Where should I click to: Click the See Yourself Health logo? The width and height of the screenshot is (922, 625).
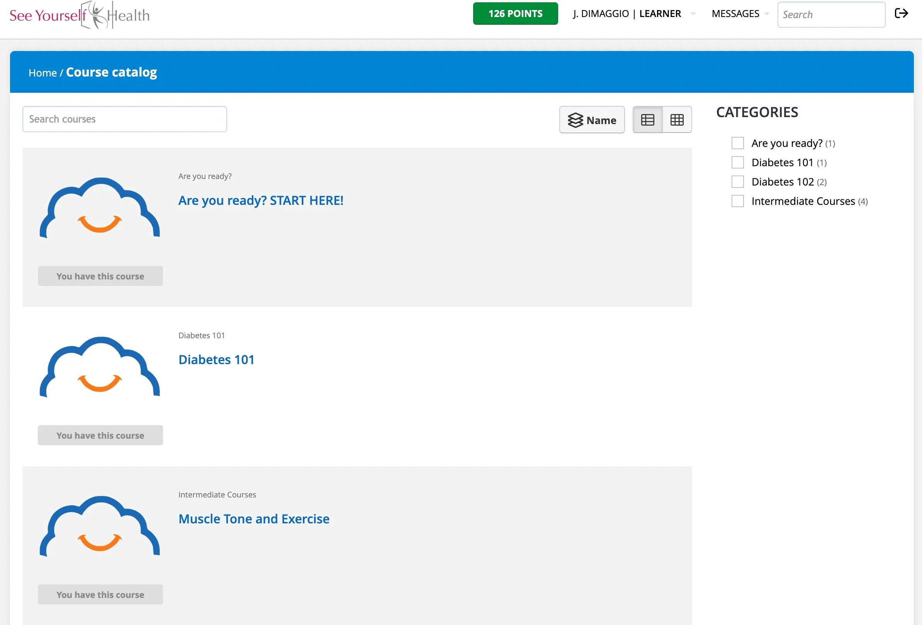pos(79,15)
